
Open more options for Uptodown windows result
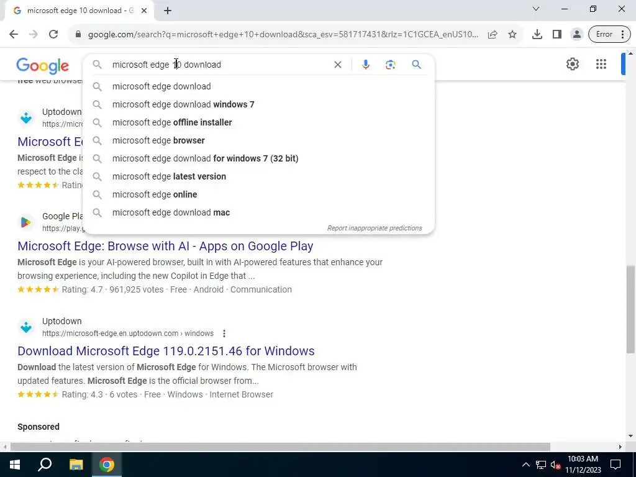coord(224,334)
